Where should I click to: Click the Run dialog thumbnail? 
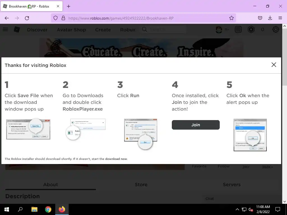pyautogui.click(x=141, y=134)
